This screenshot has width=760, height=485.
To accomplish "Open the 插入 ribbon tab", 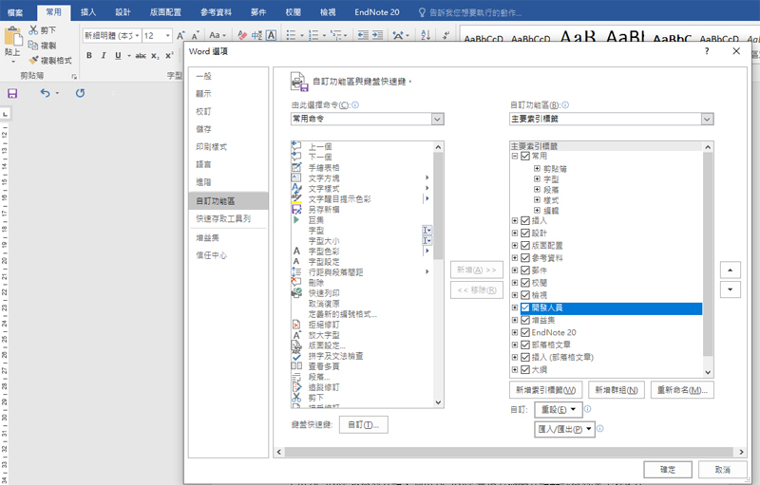I will pyautogui.click(x=88, y=12).
